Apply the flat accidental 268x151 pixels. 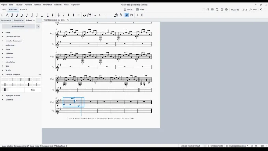click(63, 15)
